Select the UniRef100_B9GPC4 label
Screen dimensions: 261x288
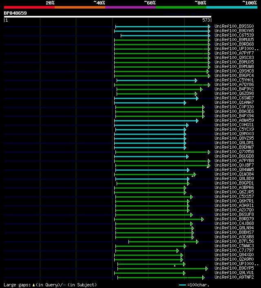coord(234,75)
